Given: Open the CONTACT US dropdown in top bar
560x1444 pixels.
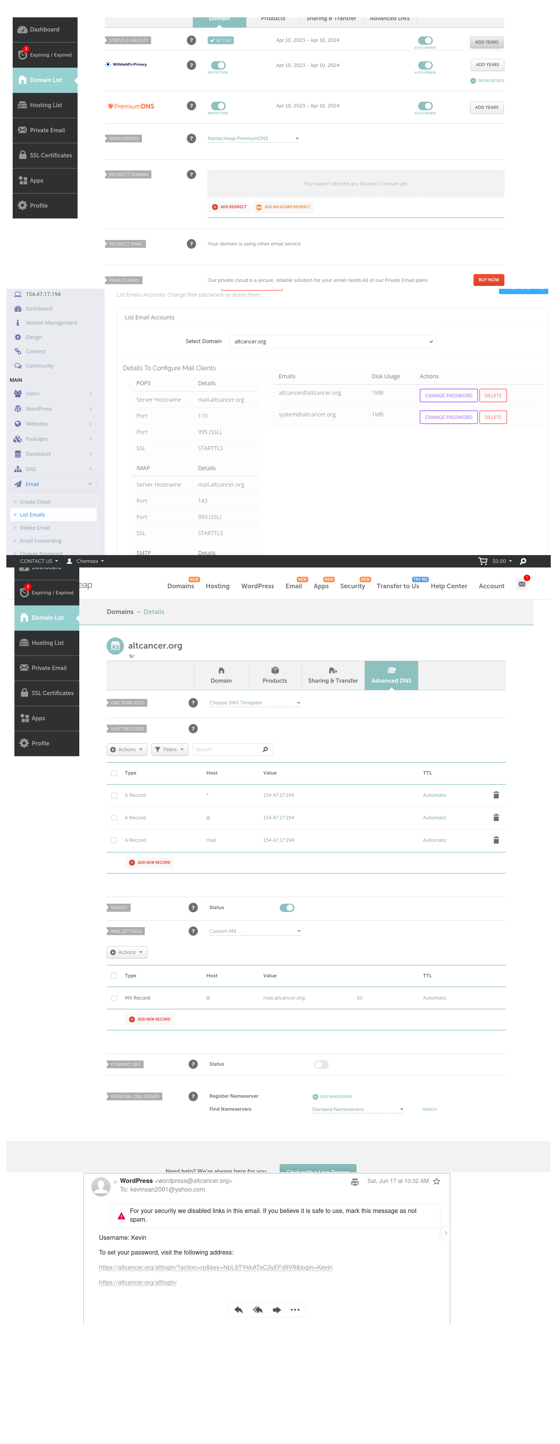Looking at the screenshot, I should pos(39,561).
